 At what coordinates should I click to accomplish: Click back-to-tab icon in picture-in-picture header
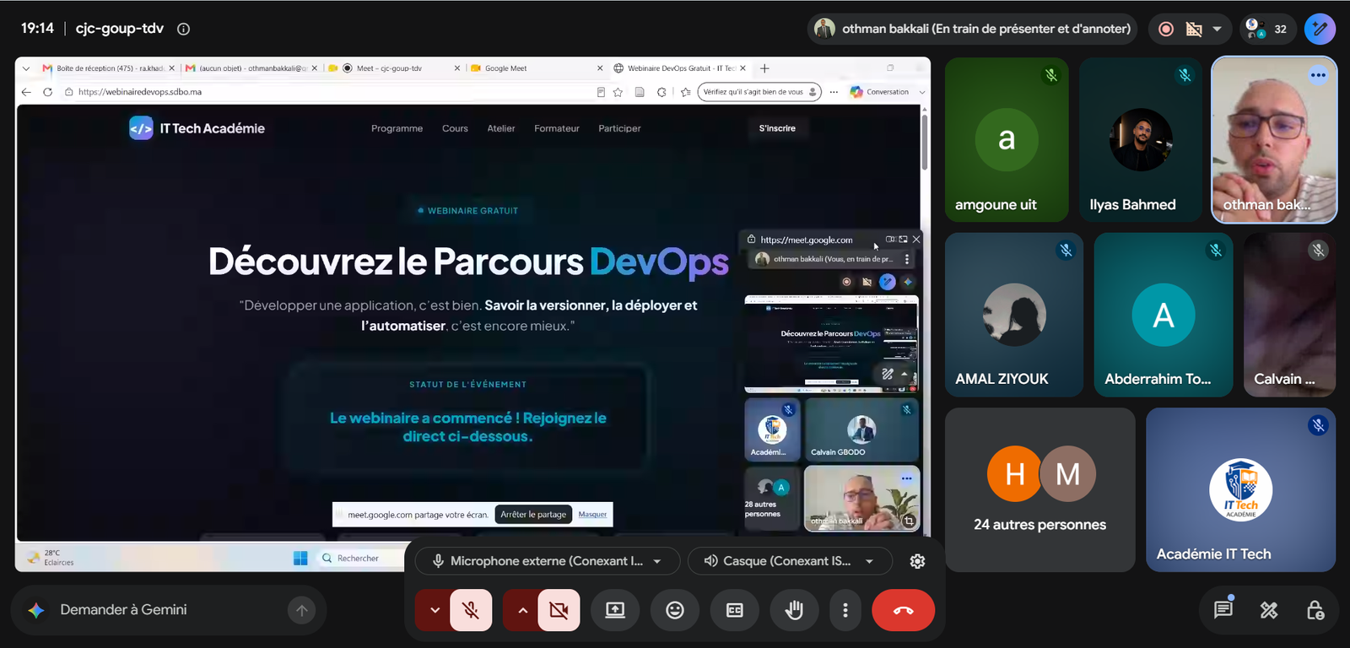(x=904, y=240)
